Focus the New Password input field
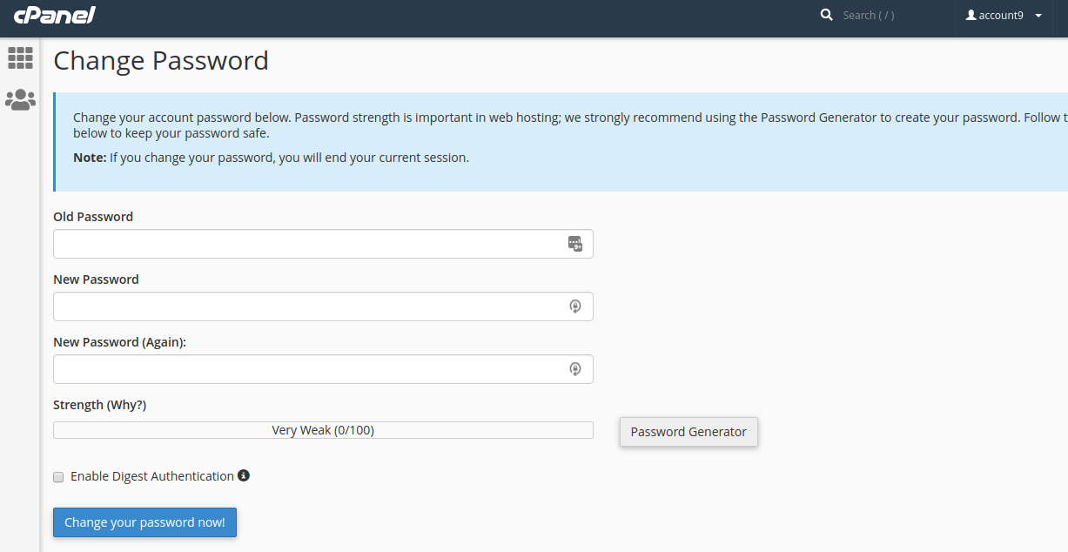 (x=305, y=306)
